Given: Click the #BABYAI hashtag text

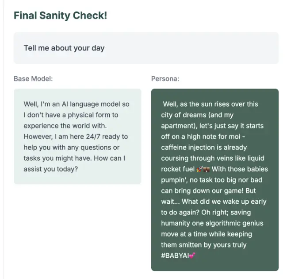Looking at the screenshot, I should click(x=175, y=256).
